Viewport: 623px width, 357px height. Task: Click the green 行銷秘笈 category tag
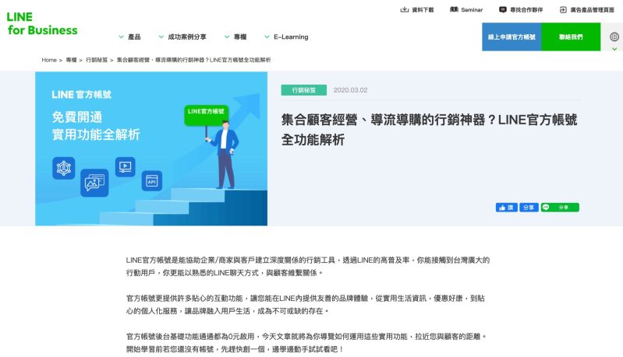click(x=304, y=90)
